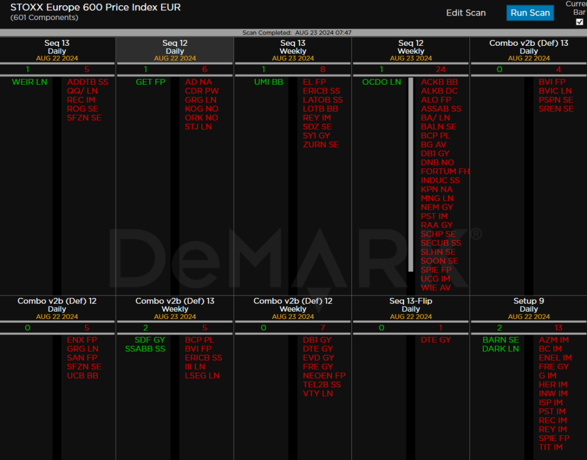Viewport: 587px width, 460px height.
Task: Select Combo v2b (Def) 13 Weekly header
Action: 175,309
